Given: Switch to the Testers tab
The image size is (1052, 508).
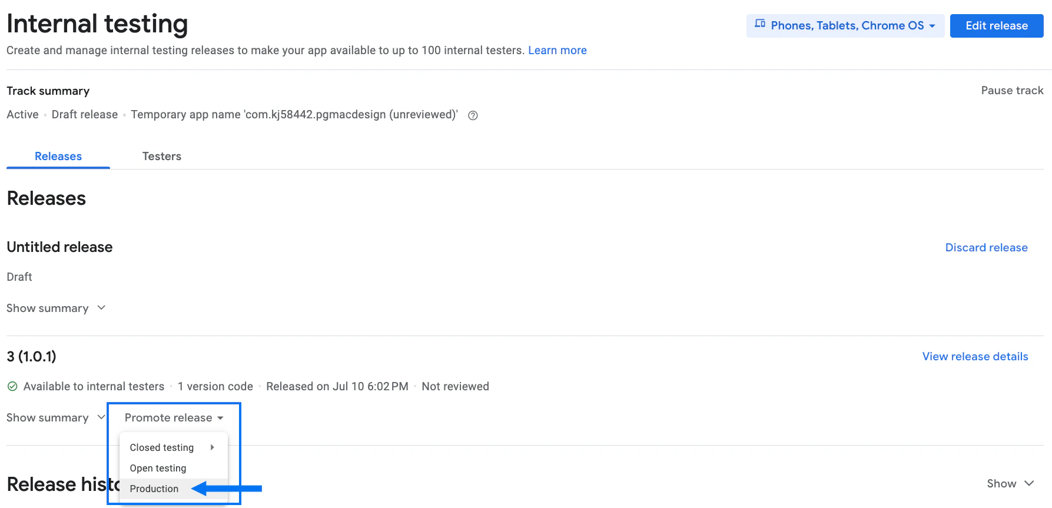Looking at the screenshot, I should coord(162,156).
